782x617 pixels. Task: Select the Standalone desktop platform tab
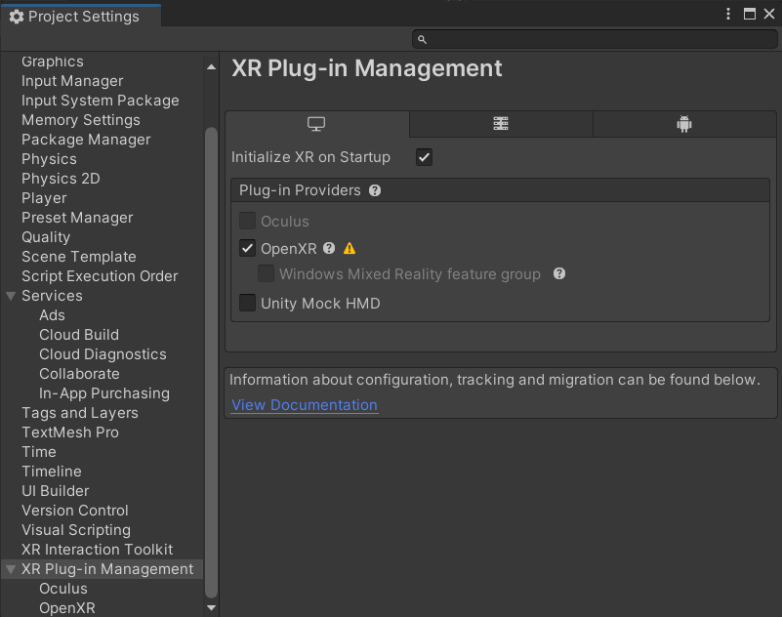click(316, 124)
